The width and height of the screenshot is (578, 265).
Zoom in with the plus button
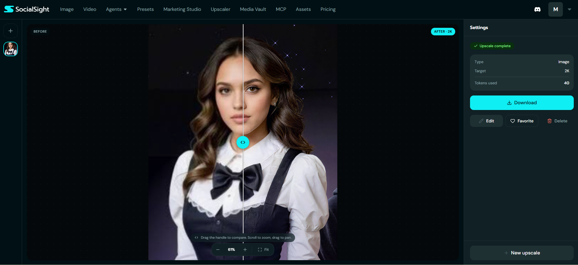pos(245,250)
